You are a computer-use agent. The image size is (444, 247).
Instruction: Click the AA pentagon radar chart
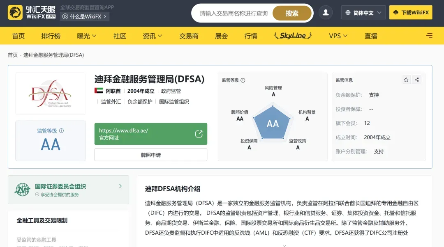272,123
